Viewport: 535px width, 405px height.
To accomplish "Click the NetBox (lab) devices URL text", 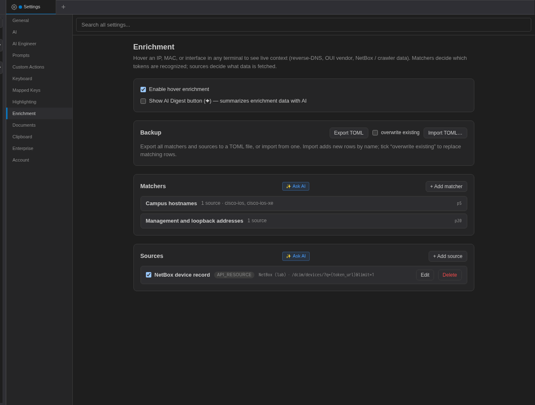I will [x=316, y=275].
